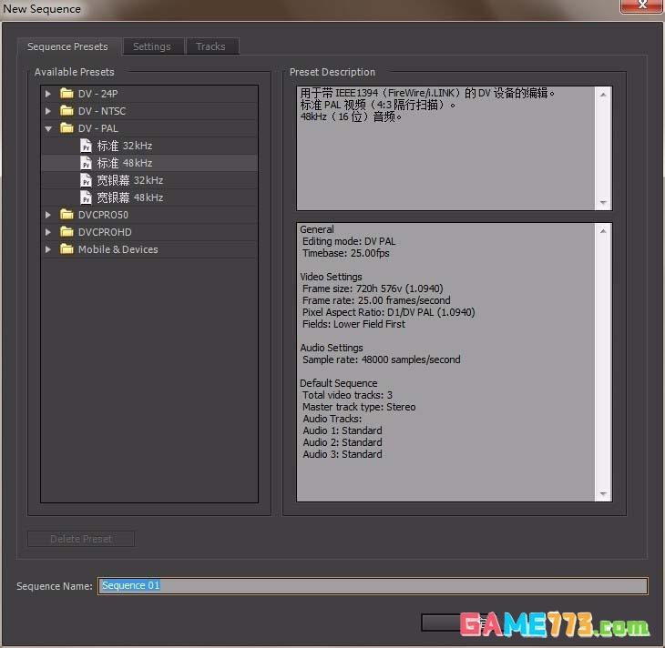Image resolution: width=665 pixels, height=648 pixels.
Task: Choose the 标准 48kHz preset label
Action: [125, 163]
